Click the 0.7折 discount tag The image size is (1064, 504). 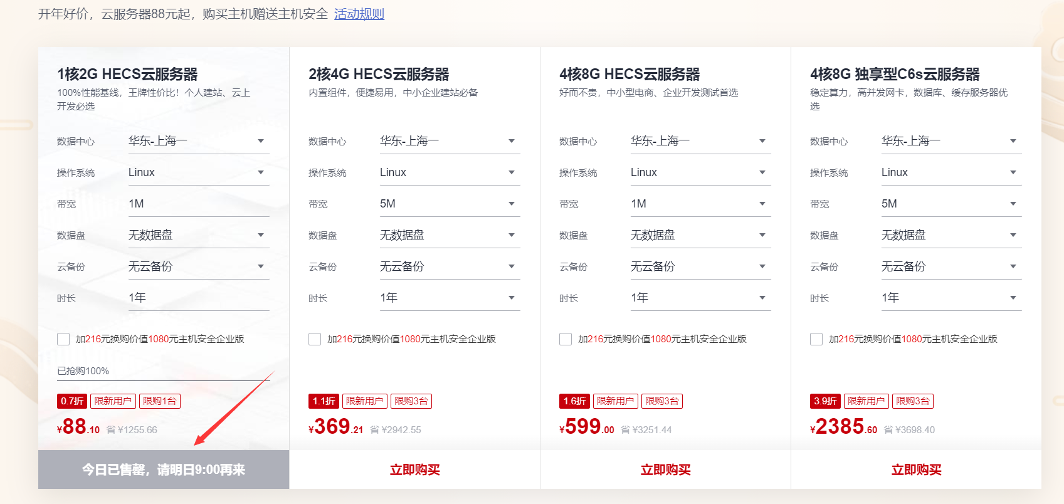click(x=72, y=401)
